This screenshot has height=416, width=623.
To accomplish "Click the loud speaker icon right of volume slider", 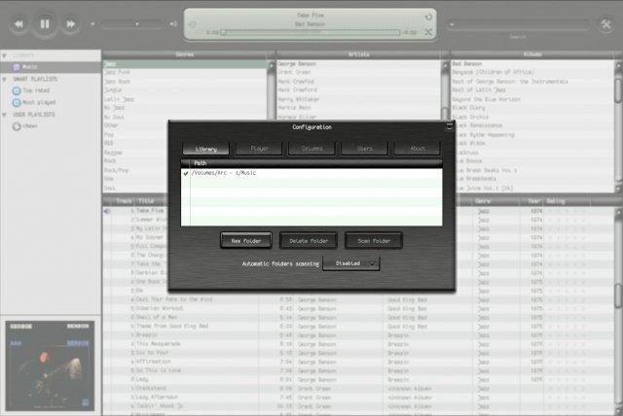I will [x=173, y=23].
